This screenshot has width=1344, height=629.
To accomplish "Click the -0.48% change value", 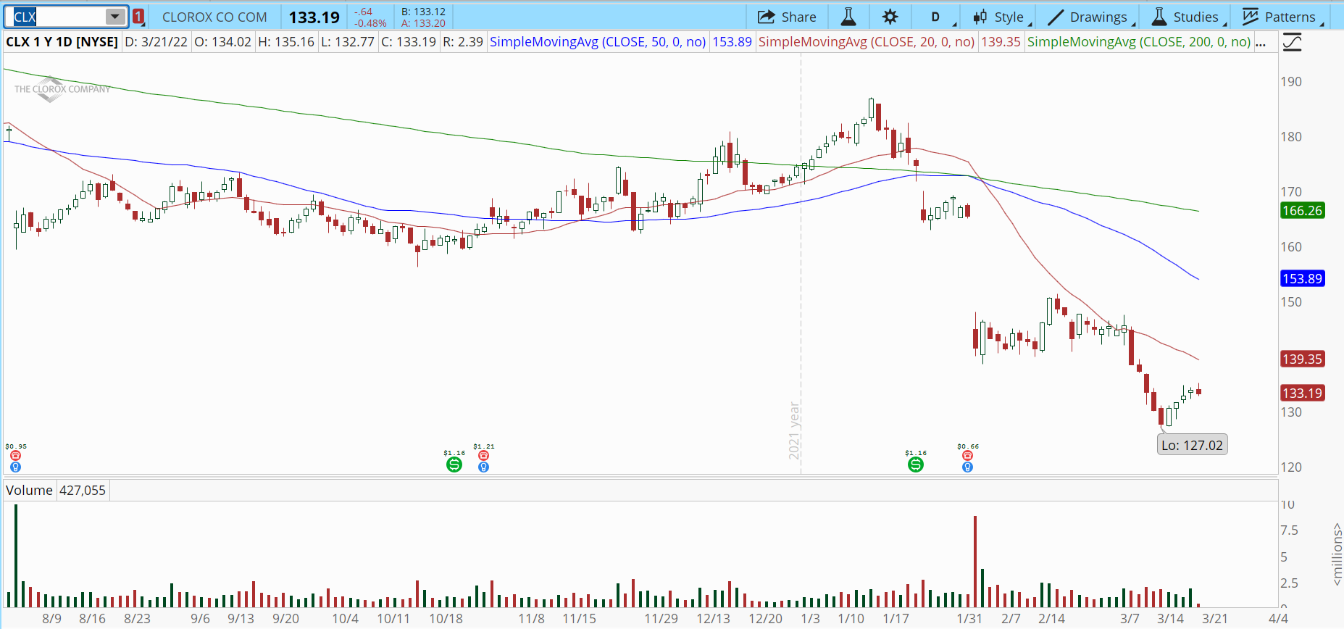I will tap(370, 23).
